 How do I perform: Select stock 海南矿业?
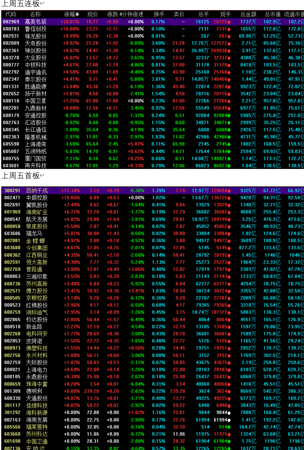click(x=37, y=212)
